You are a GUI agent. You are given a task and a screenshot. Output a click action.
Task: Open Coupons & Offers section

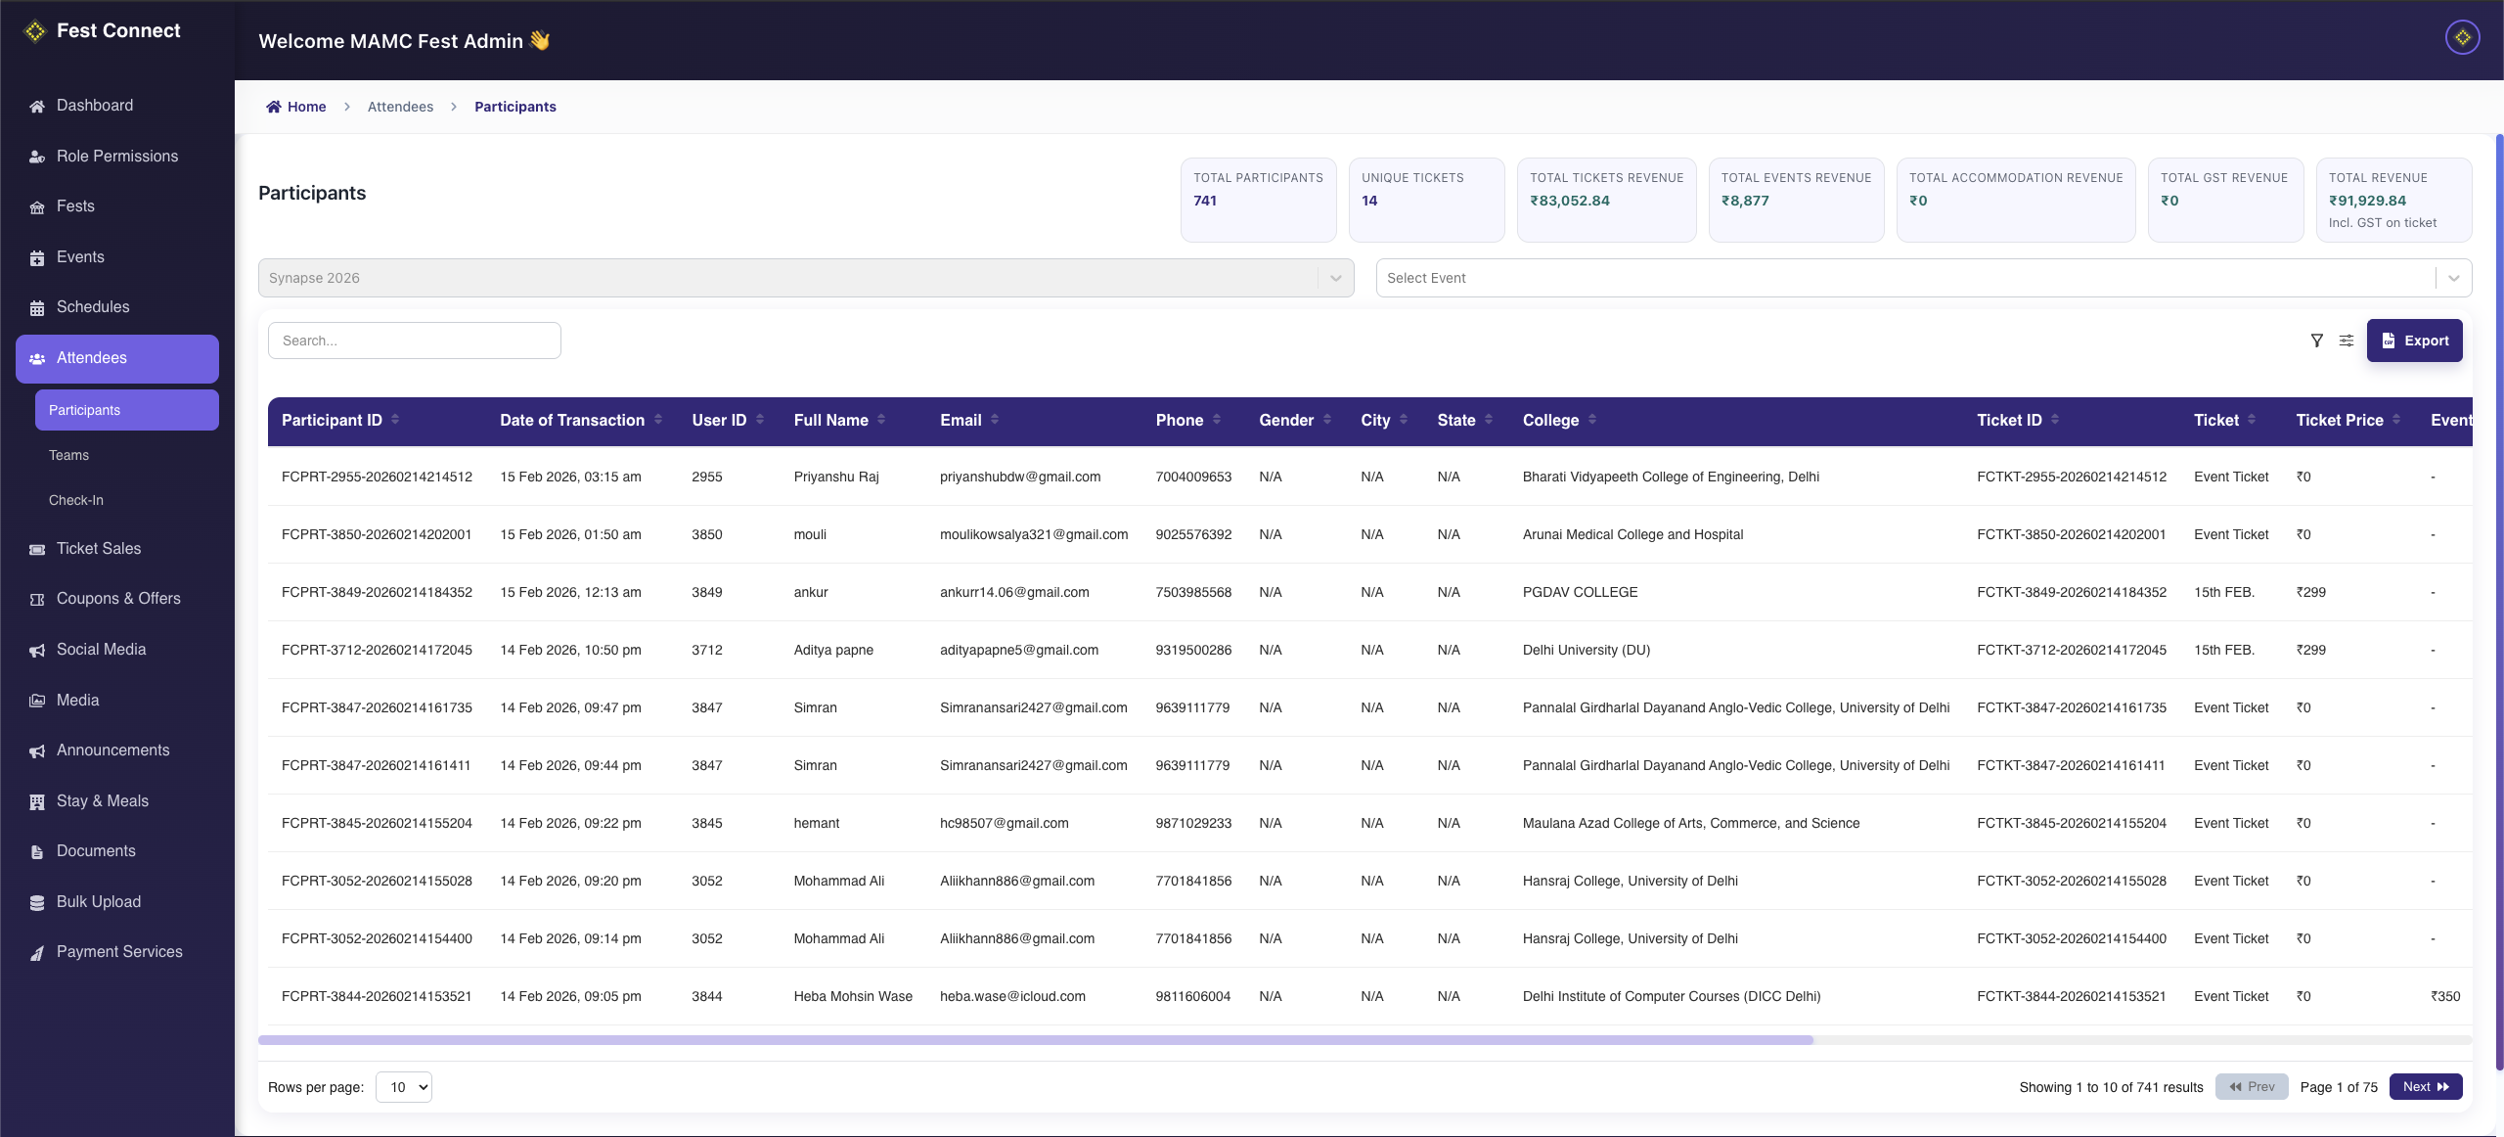[x=118, y=599]
